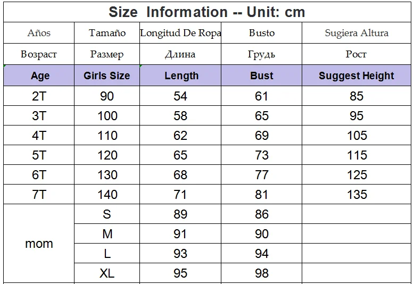This screenshot has width=414, height=284.
Task: Click the Sugiera Altura cell
Action: (357, 33)
